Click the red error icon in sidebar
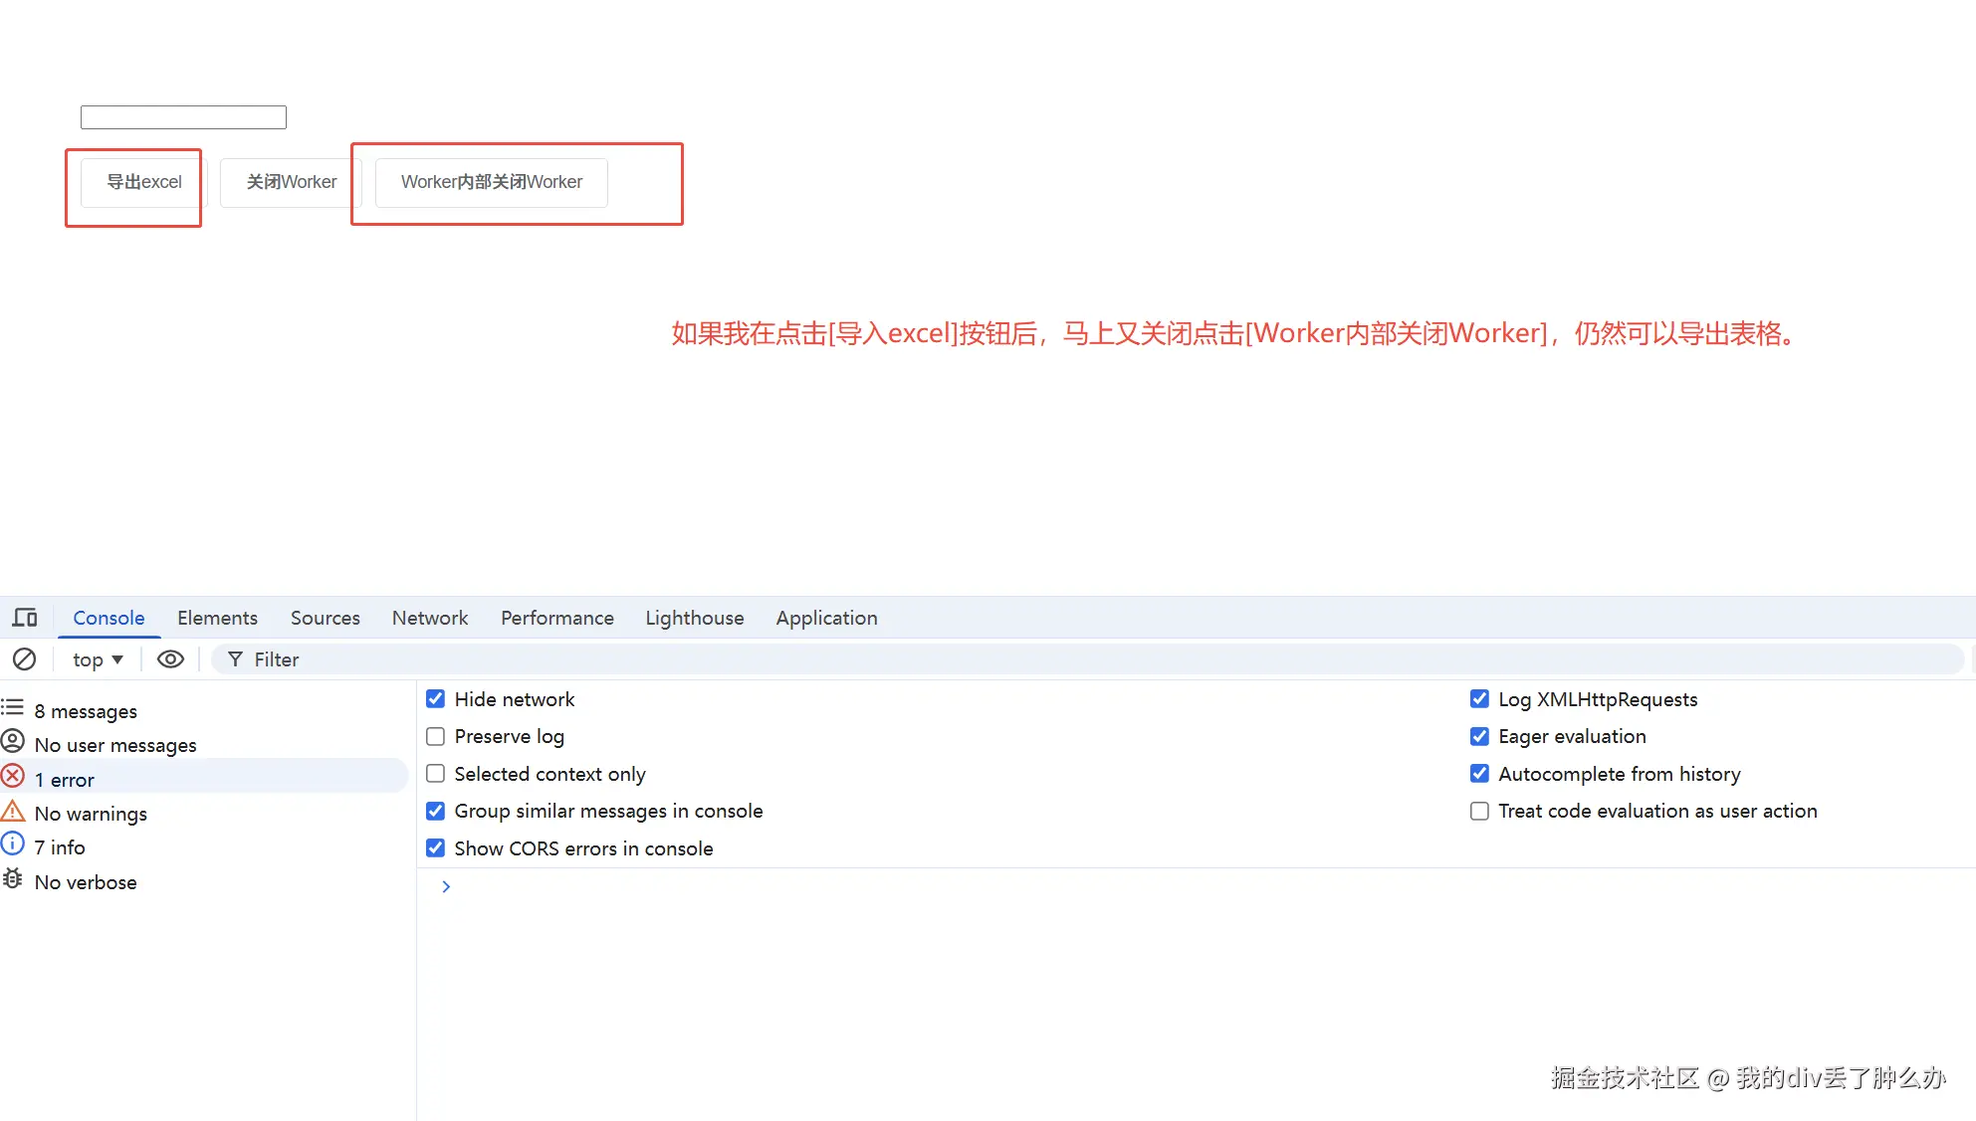1976x1121 pixels. 13,777
